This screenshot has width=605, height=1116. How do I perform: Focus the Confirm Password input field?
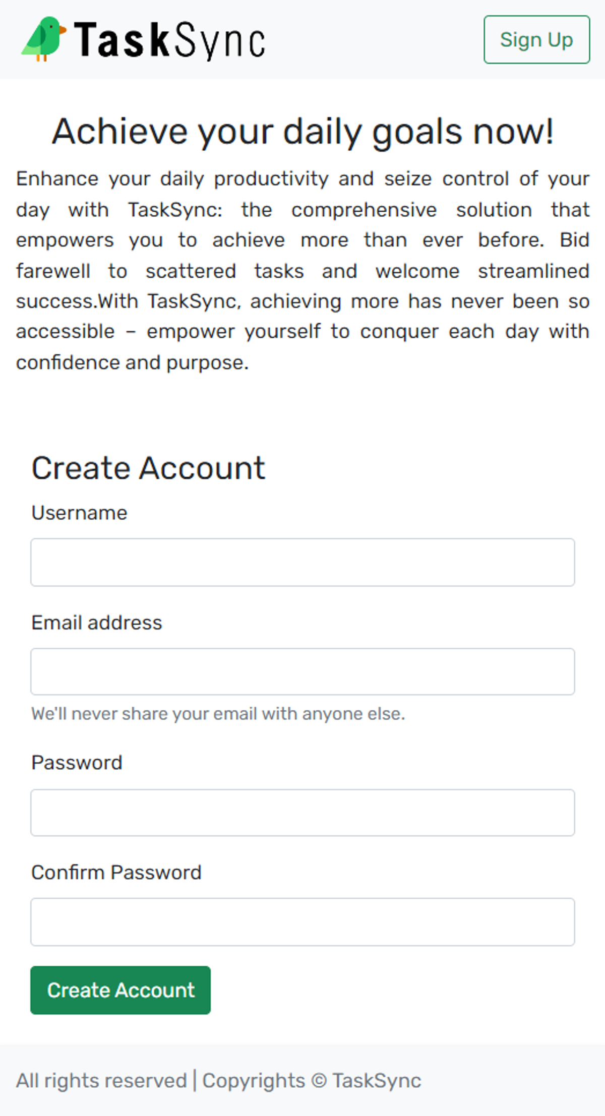click(302, 922)
